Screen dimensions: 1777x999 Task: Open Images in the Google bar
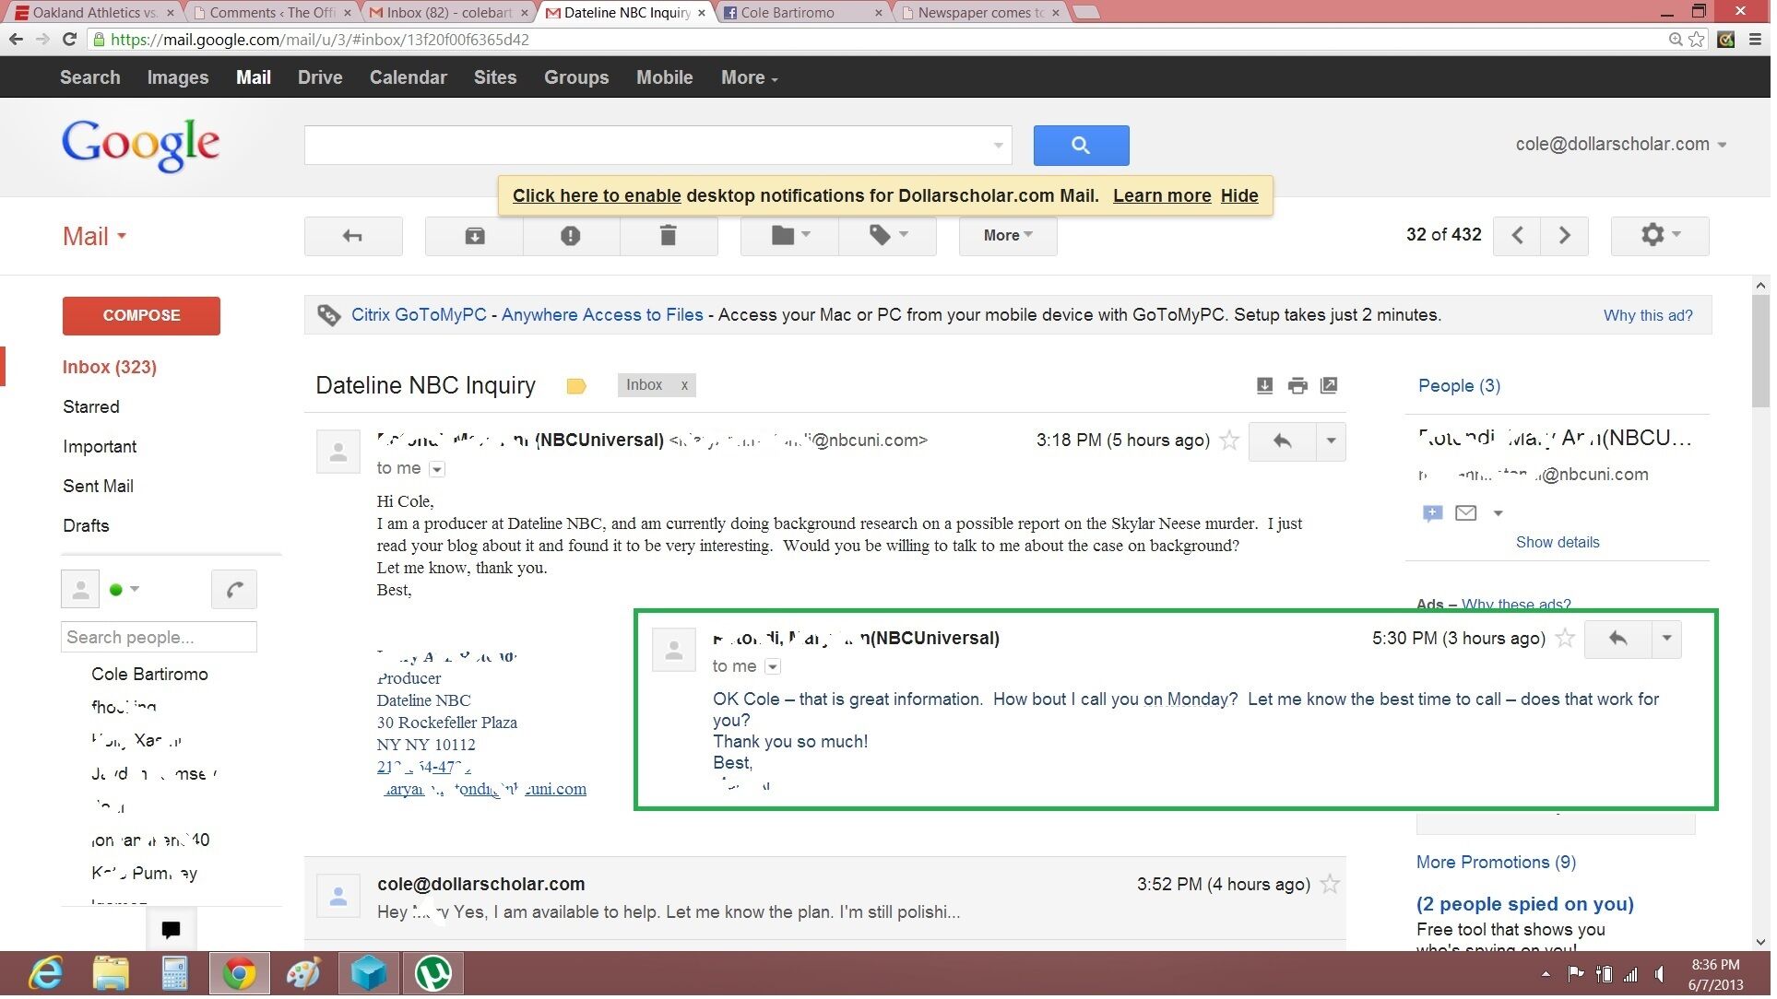(x=179, y=78)
